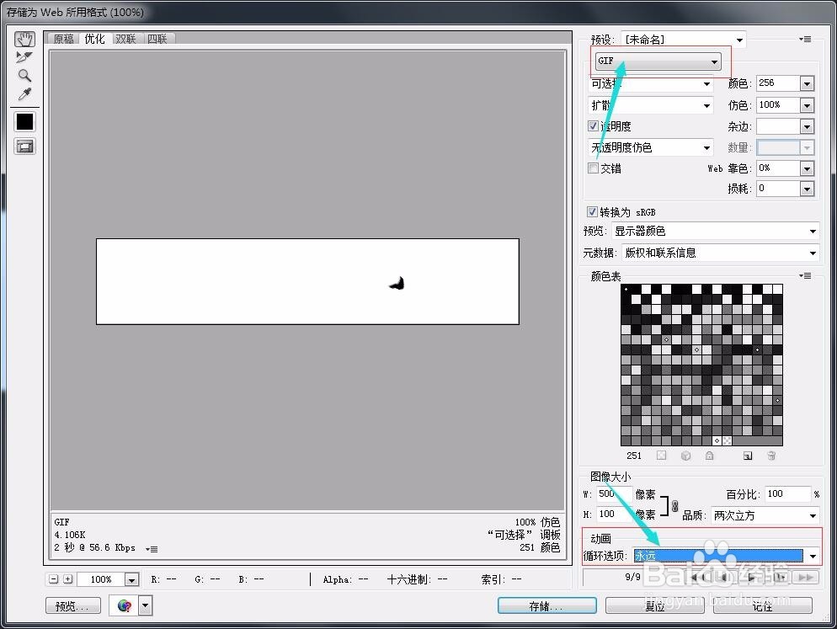Switch to the 双联 tab
837x629 pixels.
click(x=125, y=38)
